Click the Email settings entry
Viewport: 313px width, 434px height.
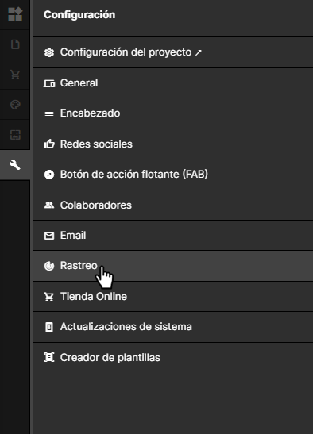173,236
